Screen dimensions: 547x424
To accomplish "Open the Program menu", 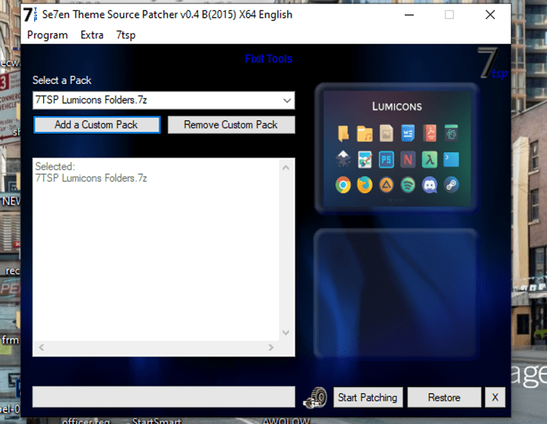I will (47, 35).
